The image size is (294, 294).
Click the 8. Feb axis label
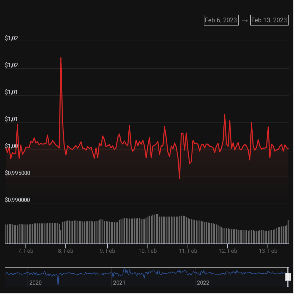click(x=66, y=251)
